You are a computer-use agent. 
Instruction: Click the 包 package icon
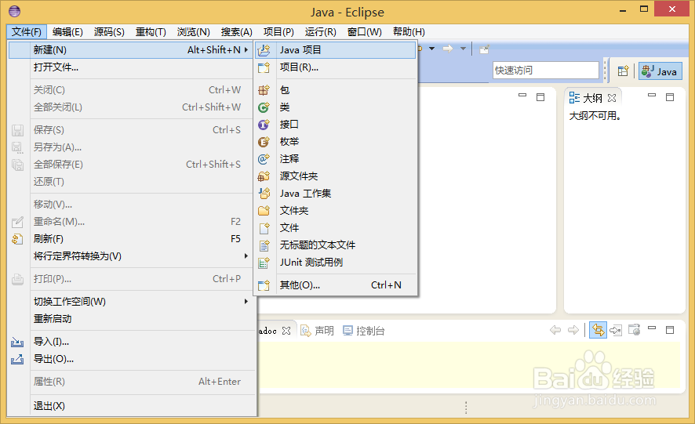pos(264,90)
